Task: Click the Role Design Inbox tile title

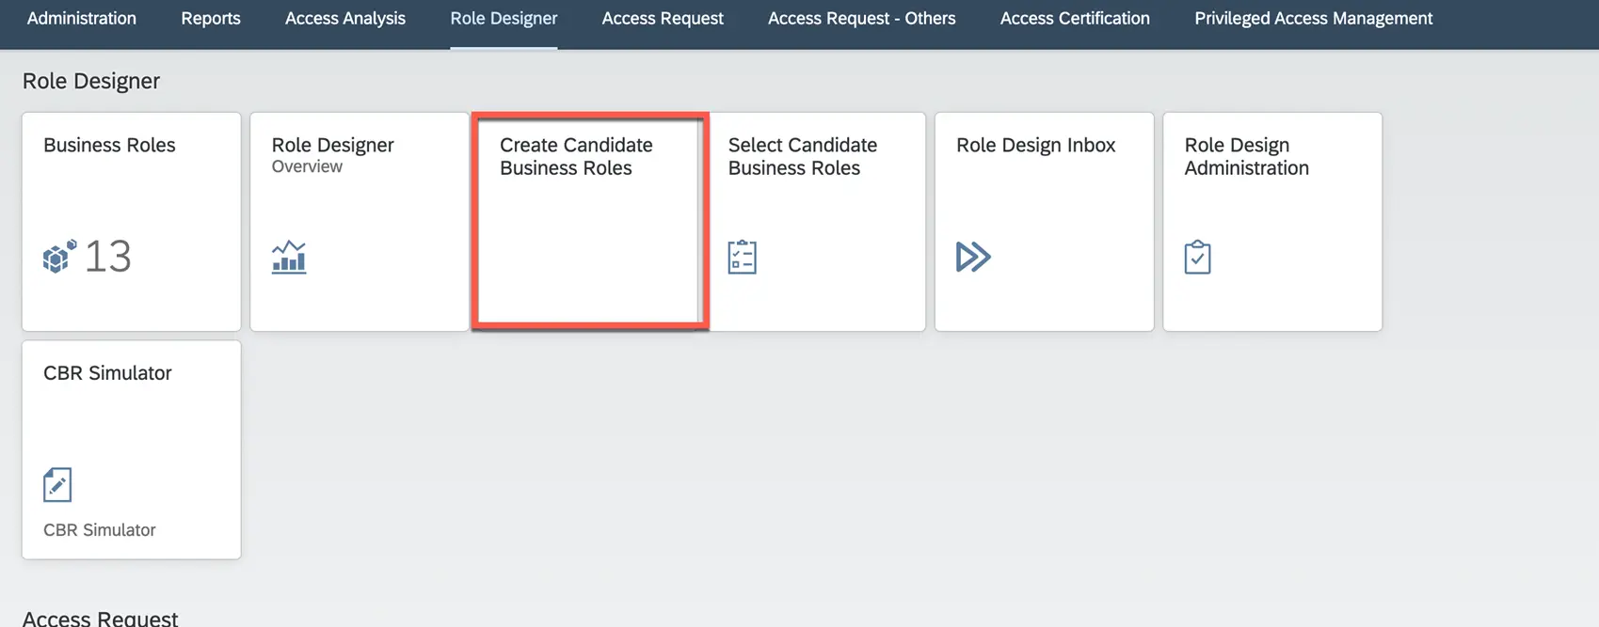Action: pos(1035,145)
